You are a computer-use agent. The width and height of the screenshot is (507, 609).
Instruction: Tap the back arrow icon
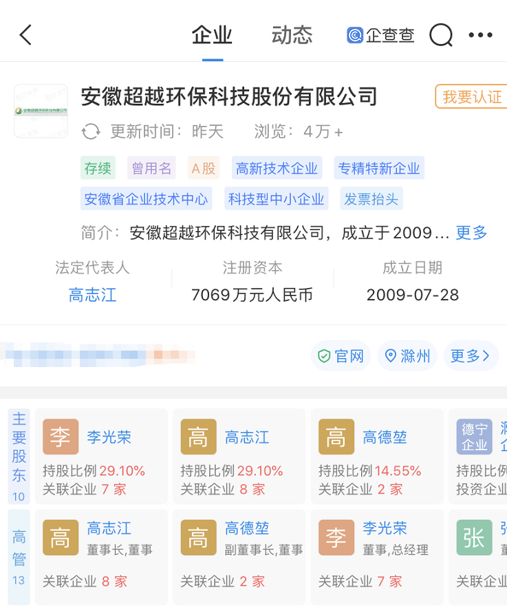coord(25,35)
